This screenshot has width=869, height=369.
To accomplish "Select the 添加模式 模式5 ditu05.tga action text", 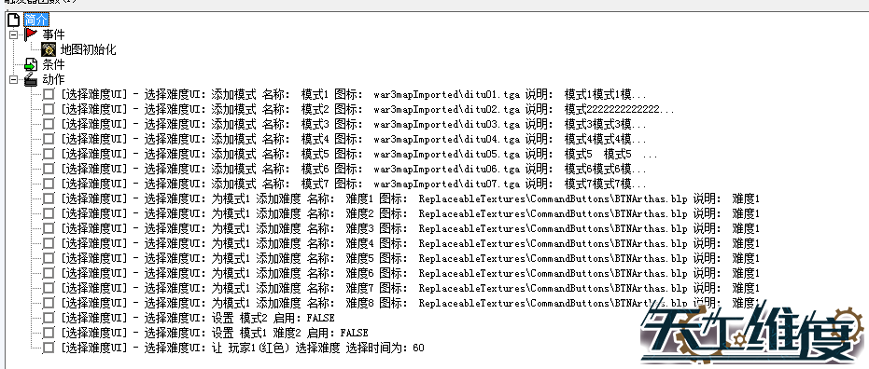I will 359,155.
